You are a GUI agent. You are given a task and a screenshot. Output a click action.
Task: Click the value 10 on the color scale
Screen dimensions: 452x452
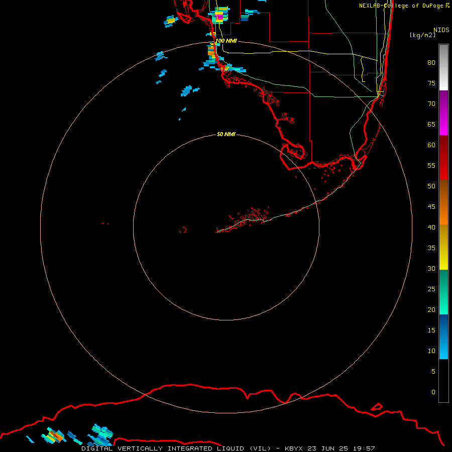(431, 351)
